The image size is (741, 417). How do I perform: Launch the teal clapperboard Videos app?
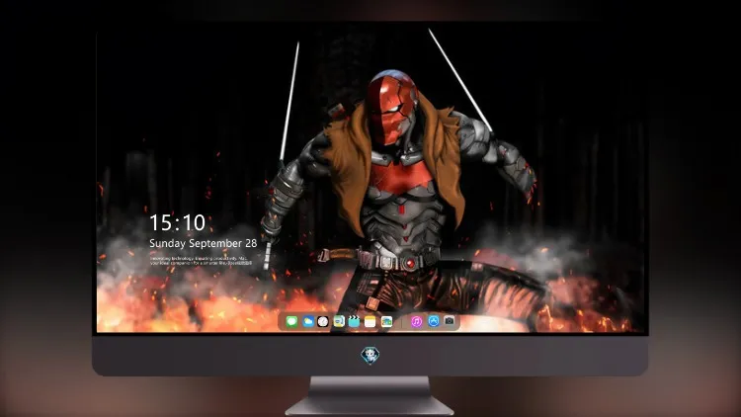coord(354,322)
